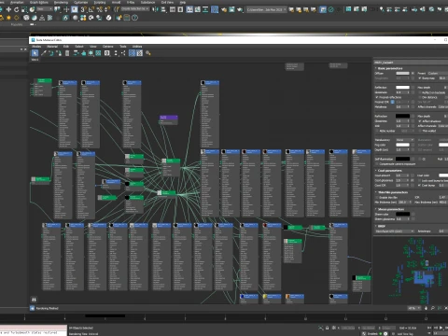Toggle the Thin-walled checkbox
The image size is (448, 336).
click(420, 131)
